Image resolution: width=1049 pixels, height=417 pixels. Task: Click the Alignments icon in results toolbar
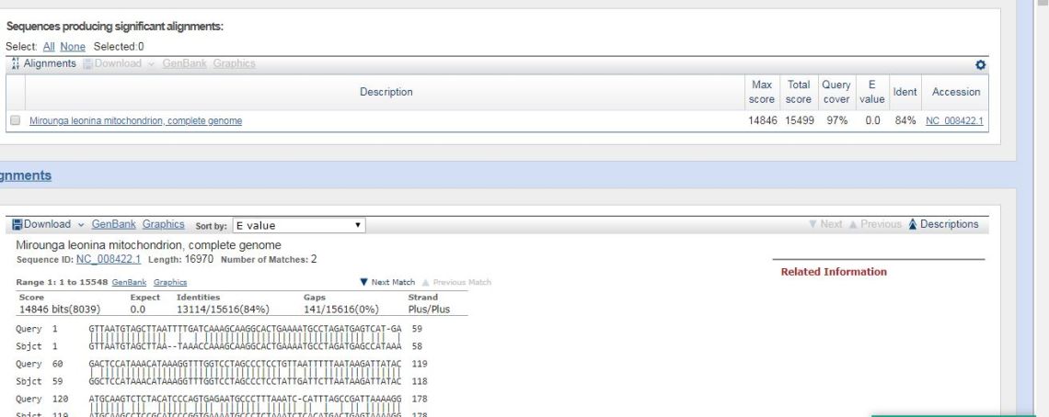tap(14, 63)
